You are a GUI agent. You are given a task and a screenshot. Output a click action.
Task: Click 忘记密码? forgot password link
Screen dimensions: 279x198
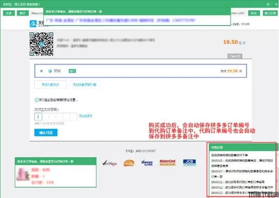pyautogui.click(x=86, y=116)
